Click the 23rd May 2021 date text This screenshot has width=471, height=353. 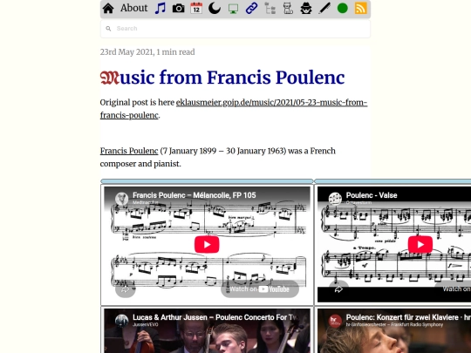click(126, 52)
